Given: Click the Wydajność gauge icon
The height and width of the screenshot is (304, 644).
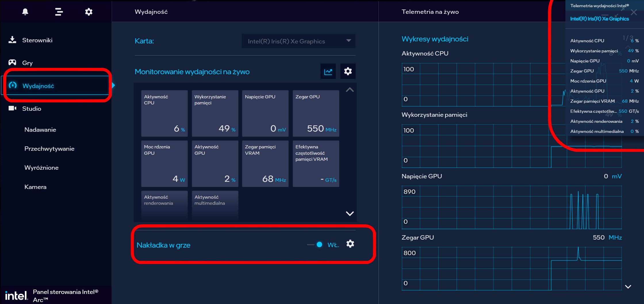Looking at the screenshot, I should [13, 85].
